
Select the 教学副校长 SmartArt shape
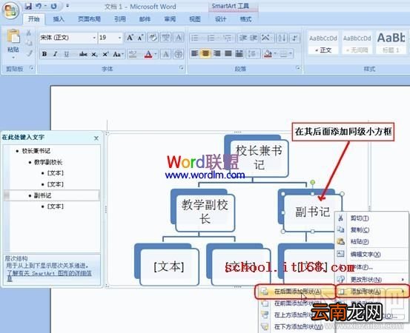[205, 212]
